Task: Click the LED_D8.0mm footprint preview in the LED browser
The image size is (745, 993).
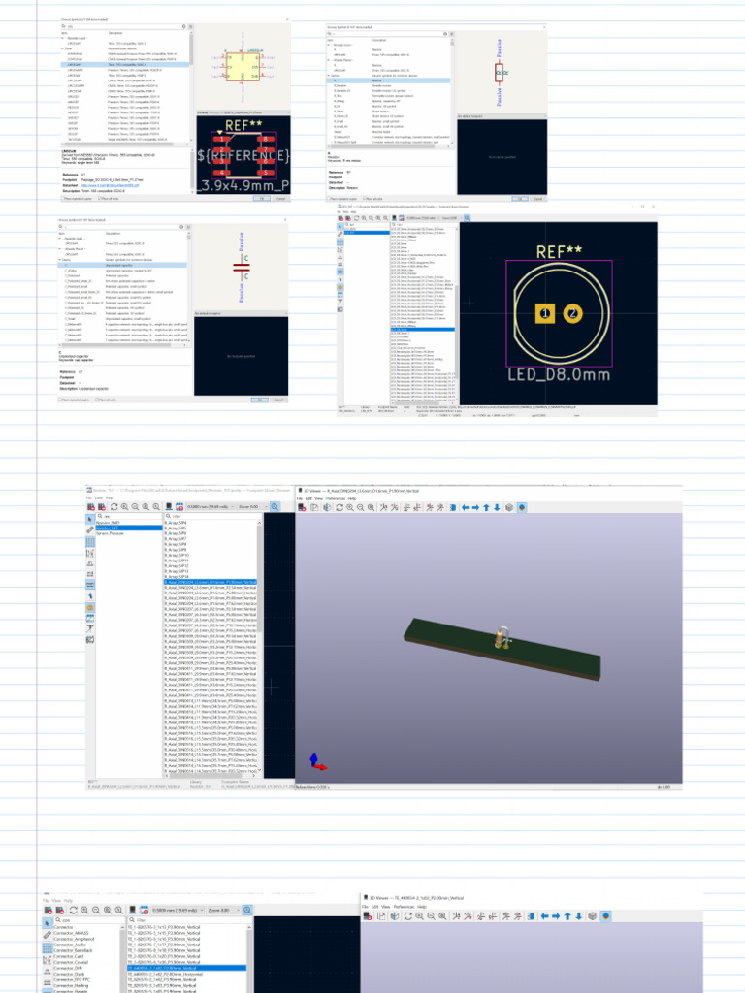Action: click(559, 313)
